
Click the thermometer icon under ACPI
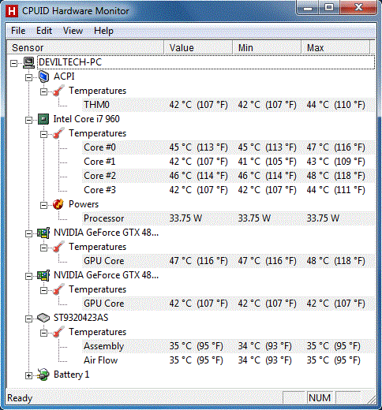[58, 91]
